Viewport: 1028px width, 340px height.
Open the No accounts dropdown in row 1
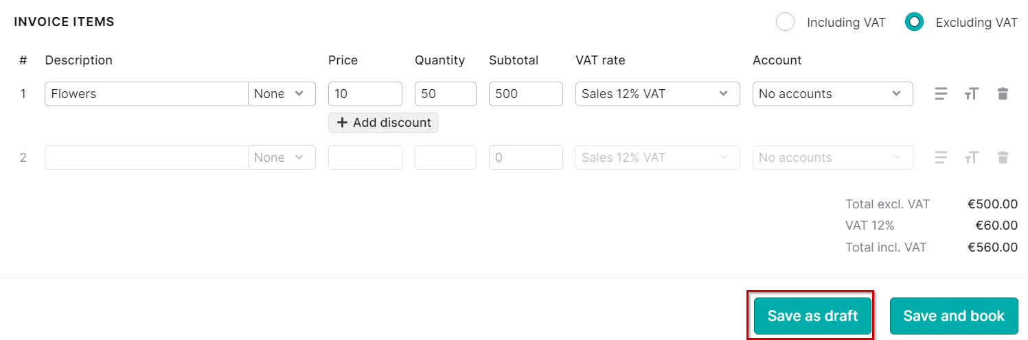832,94
